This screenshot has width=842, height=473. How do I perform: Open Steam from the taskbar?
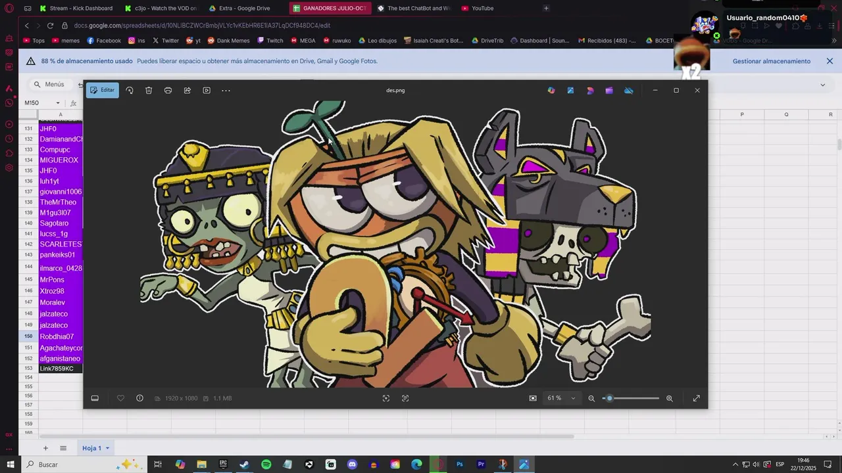[244, 464]
